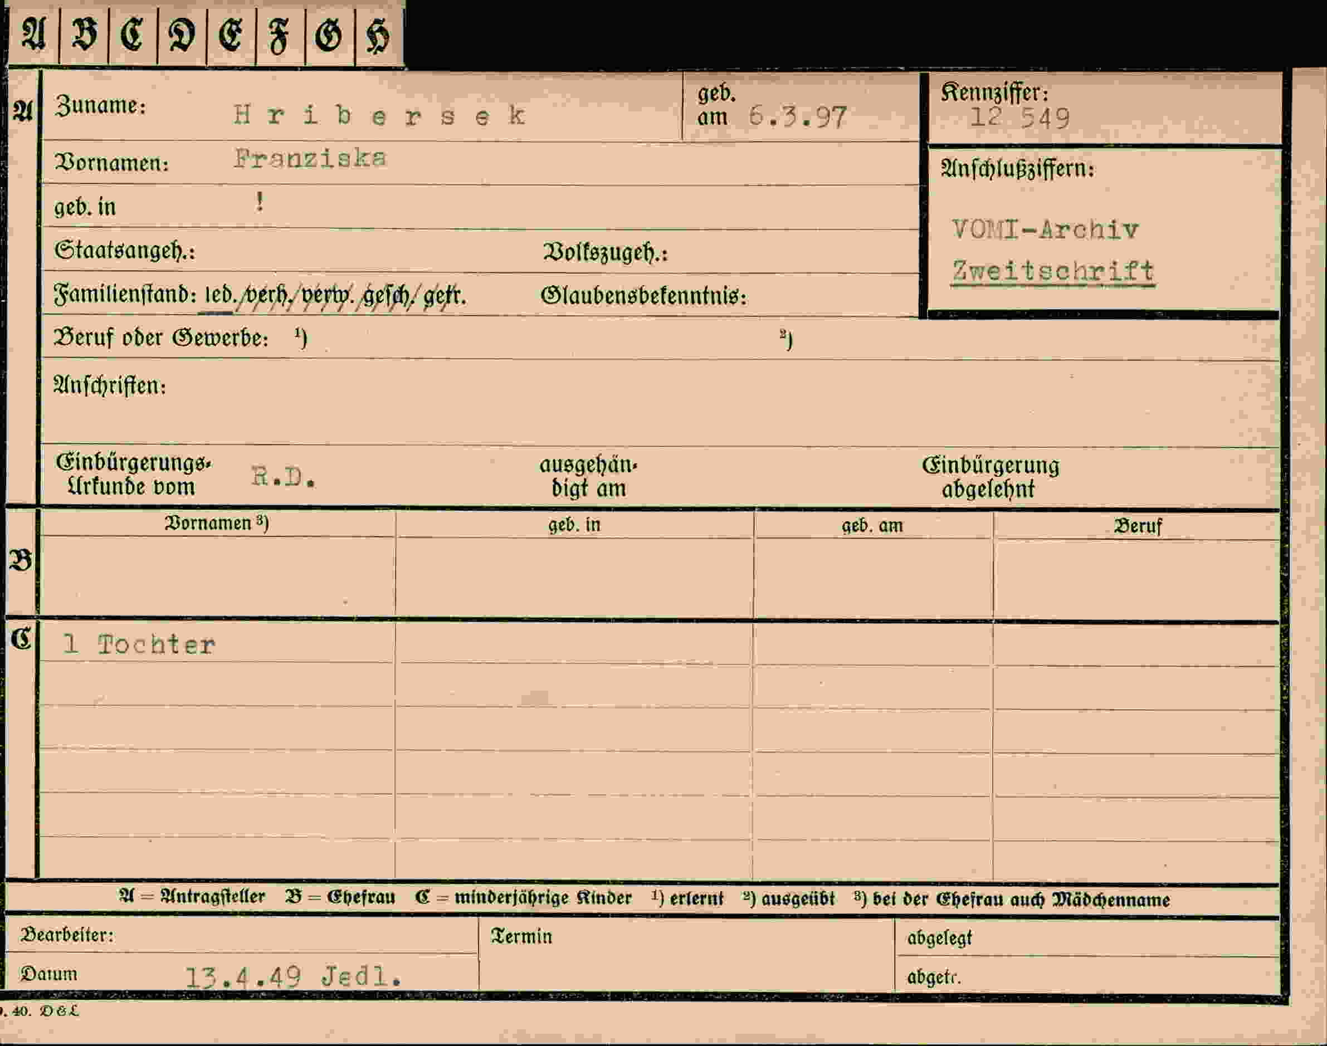
Task: Click the struck-out 'verw.' option
Action: pyautogui.click(x=328, y=296)
